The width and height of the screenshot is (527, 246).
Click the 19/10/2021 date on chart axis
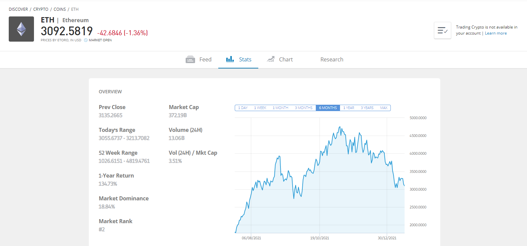point(319,238)
